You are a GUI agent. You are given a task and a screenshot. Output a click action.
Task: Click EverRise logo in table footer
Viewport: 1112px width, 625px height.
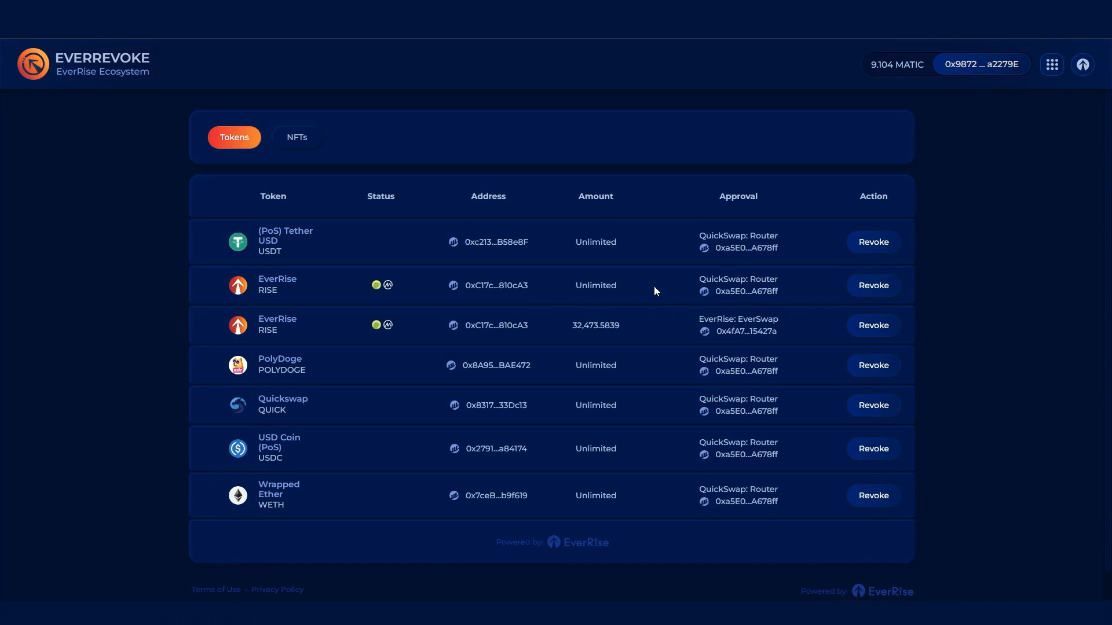578,542
